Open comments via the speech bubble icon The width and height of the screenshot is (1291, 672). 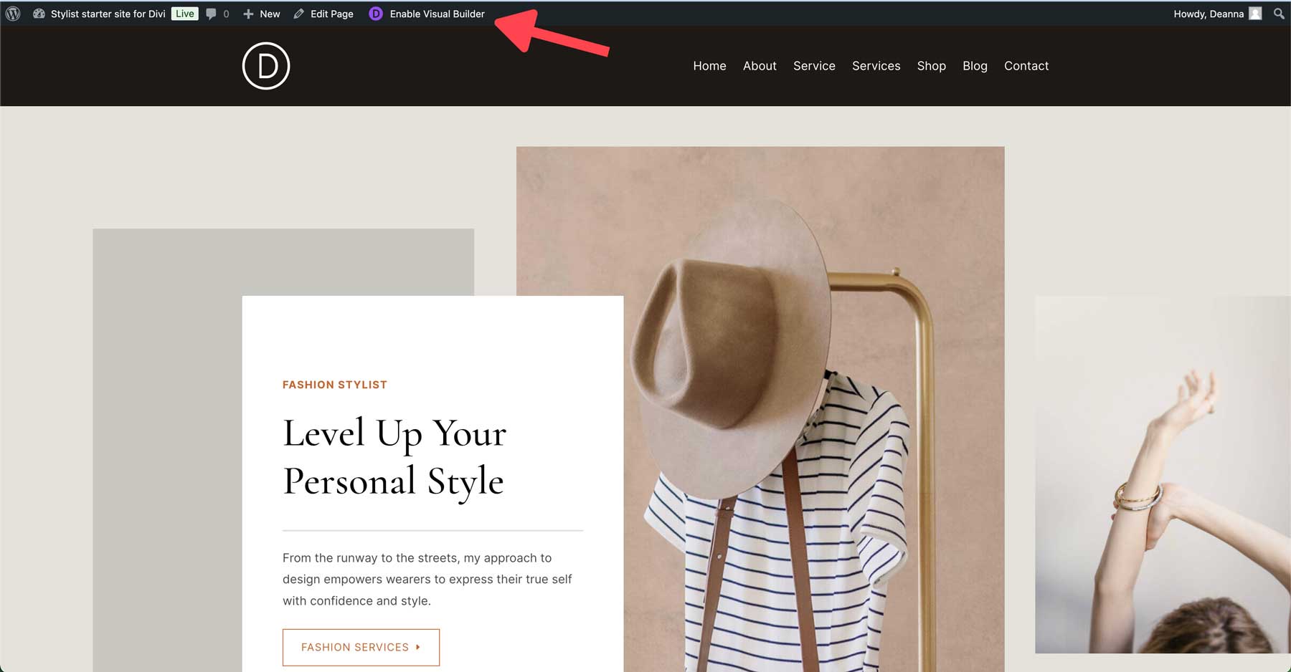[x=212, y=13]
